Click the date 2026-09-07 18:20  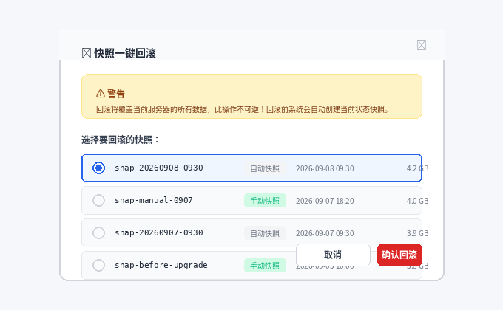[325, 201]
